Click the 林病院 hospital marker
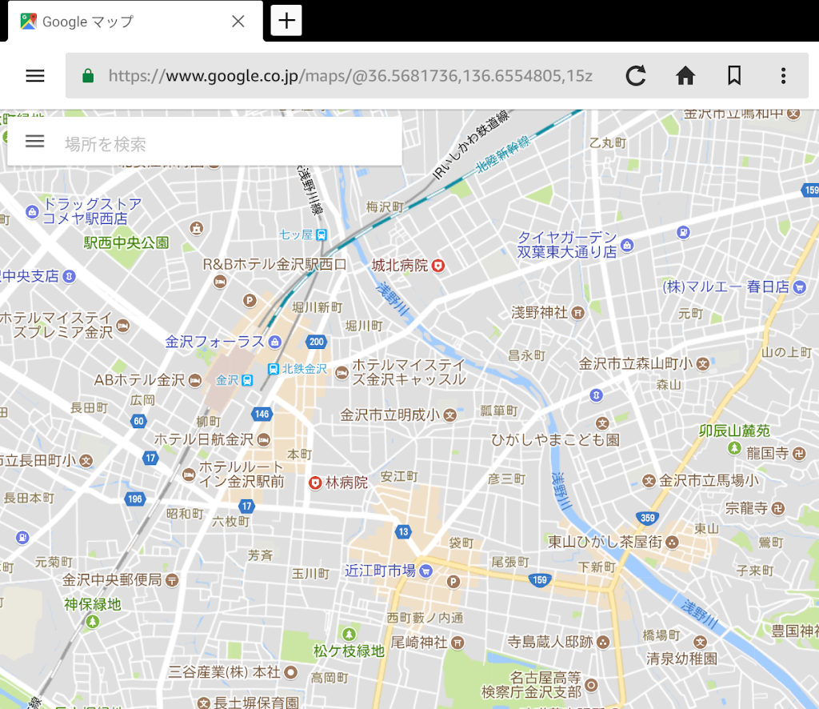The height and width of the screenshot is (709, 819). (x=315, y=483)
